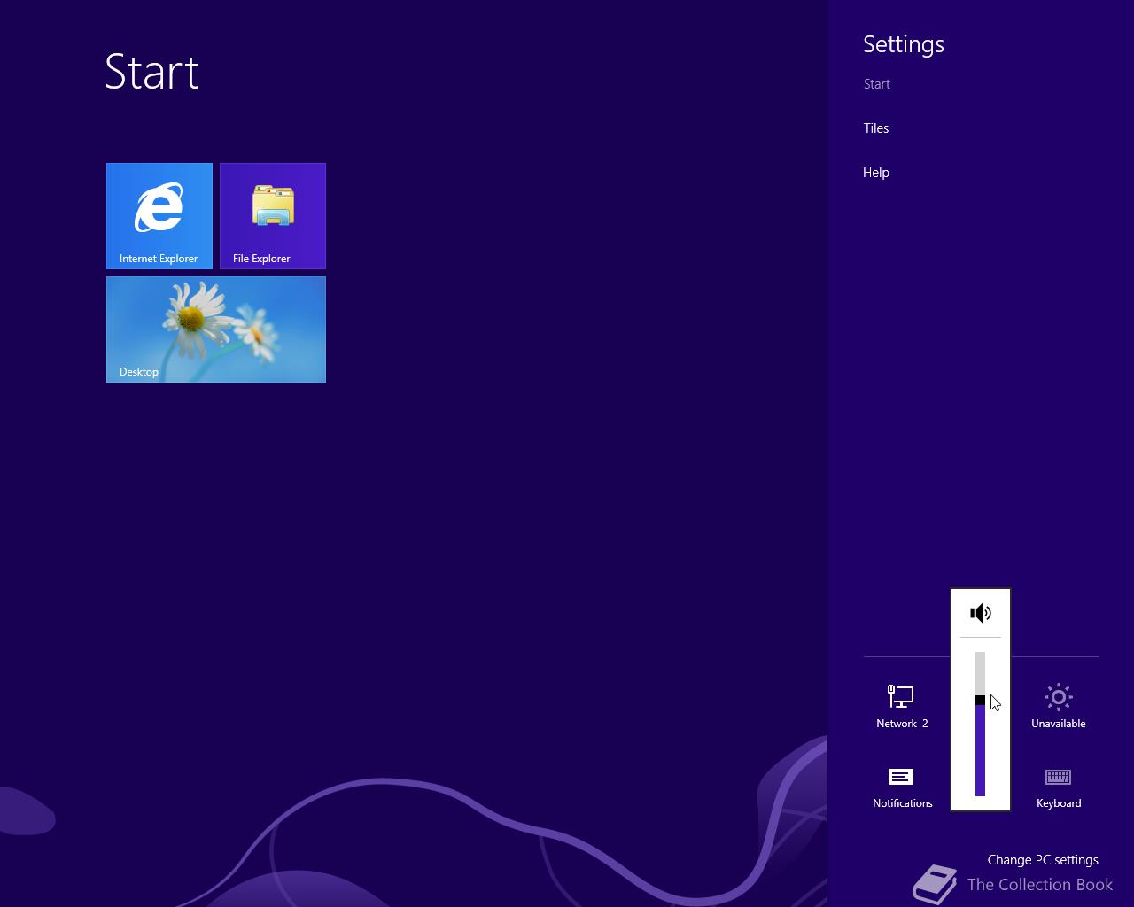Viewport: 1134px width, 907px height.
Task: Click Change PC settings link
Action: click(1043, 860)
